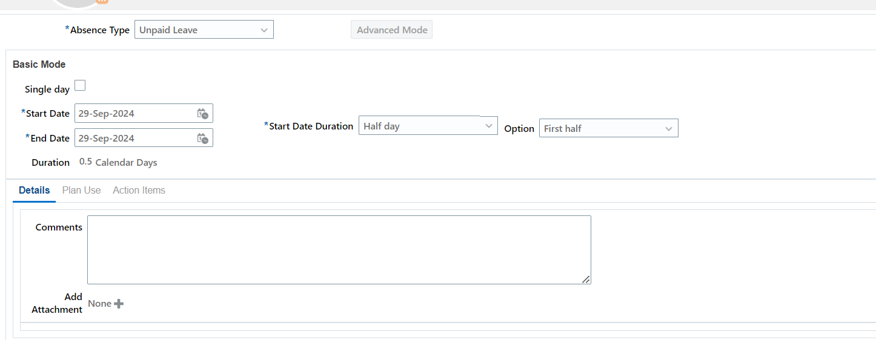Focus the End Date input field

click(134, 139)
